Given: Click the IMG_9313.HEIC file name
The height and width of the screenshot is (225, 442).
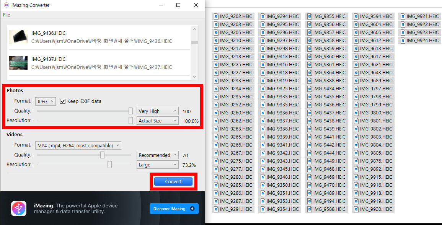Looking at the screenshot, I should 283,57.
